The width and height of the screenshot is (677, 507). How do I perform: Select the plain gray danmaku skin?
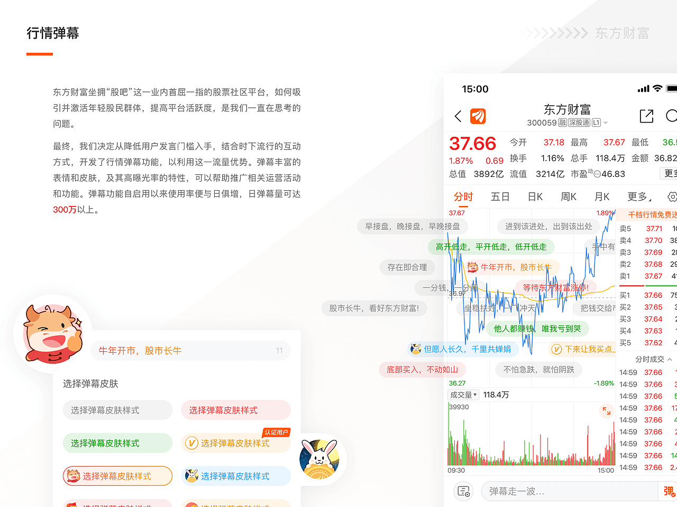coord(117,410)
